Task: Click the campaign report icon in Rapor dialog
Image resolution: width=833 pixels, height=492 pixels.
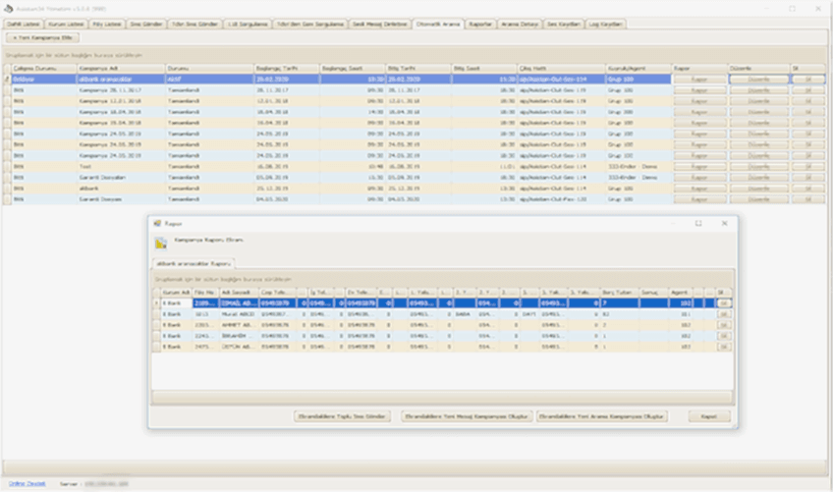Action: 161,243
